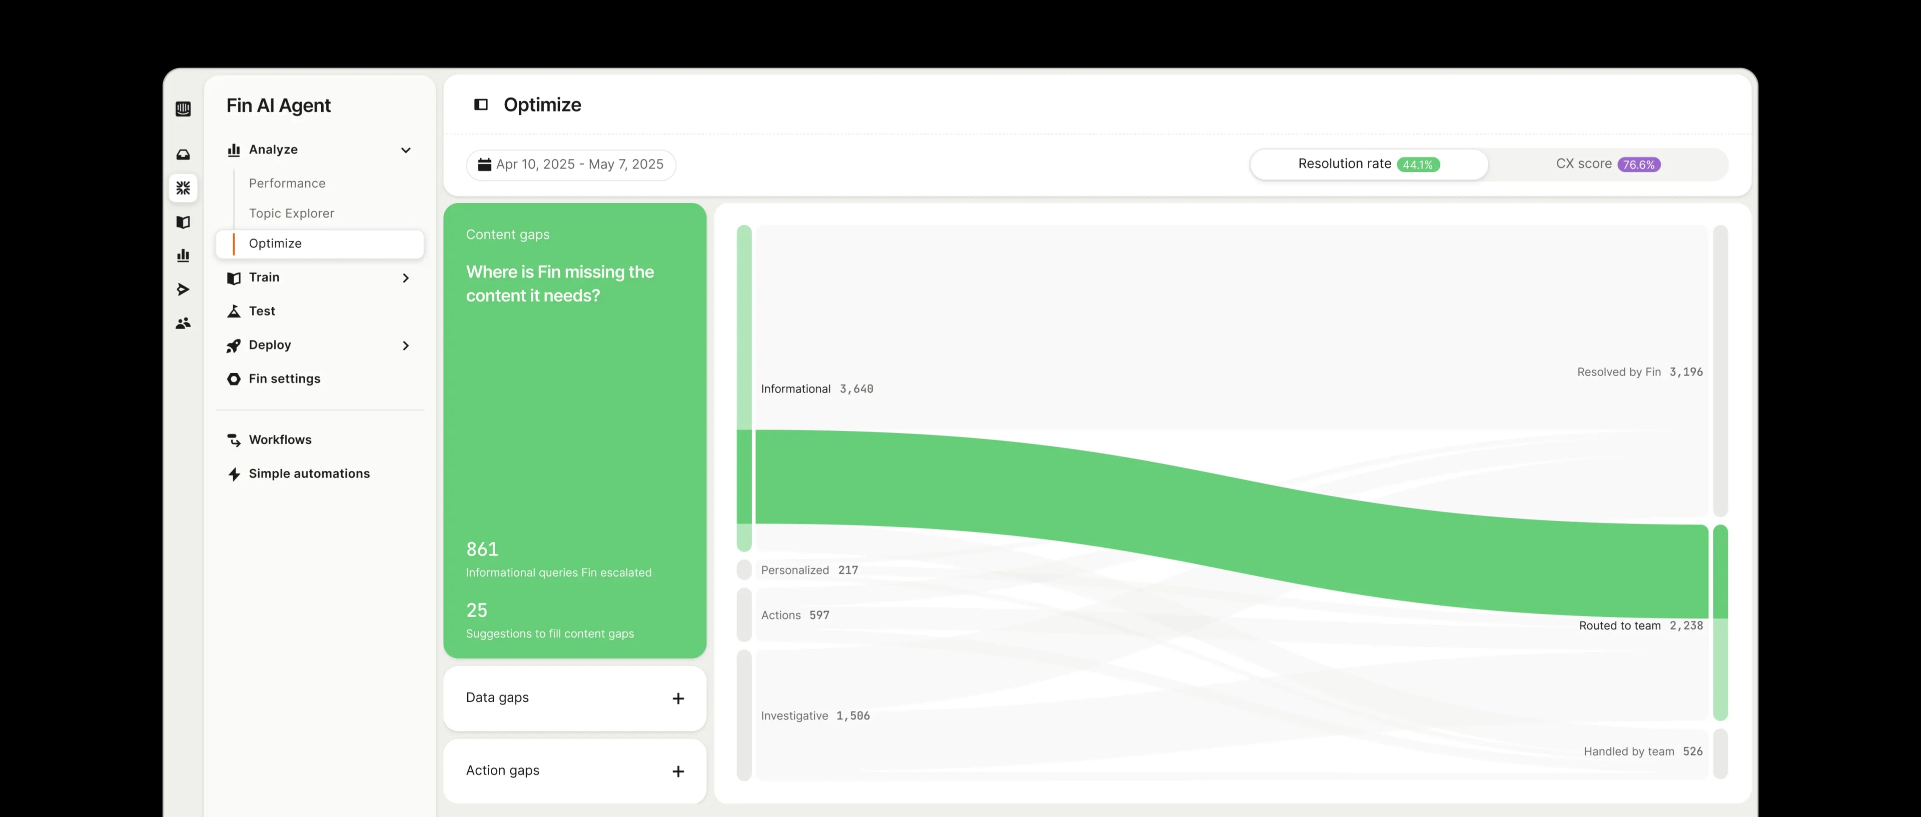Click the Simple automations lightning icon
Screen dimensions: 1921x817
pyautogui.click(x=234, y=474)
